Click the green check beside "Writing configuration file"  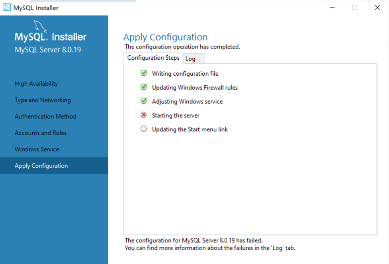point(144,73)
